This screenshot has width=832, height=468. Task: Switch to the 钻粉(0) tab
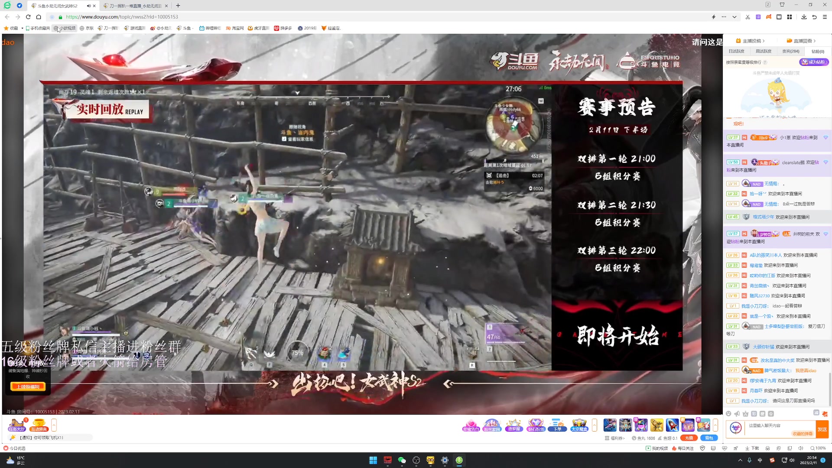817,51
